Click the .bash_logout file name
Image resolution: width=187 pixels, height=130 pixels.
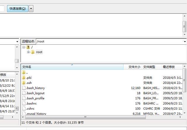35,93
